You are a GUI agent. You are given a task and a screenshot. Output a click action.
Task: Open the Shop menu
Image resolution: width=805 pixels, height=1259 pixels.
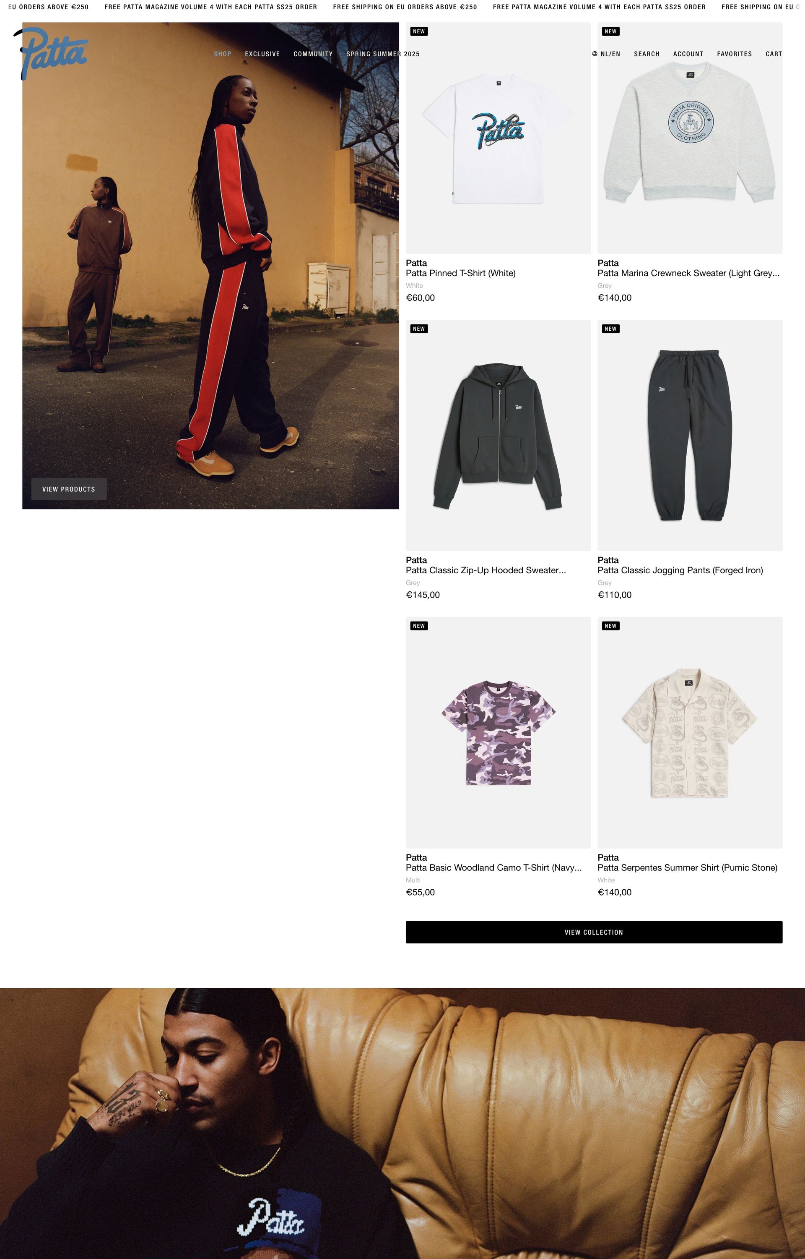(222, 54)
